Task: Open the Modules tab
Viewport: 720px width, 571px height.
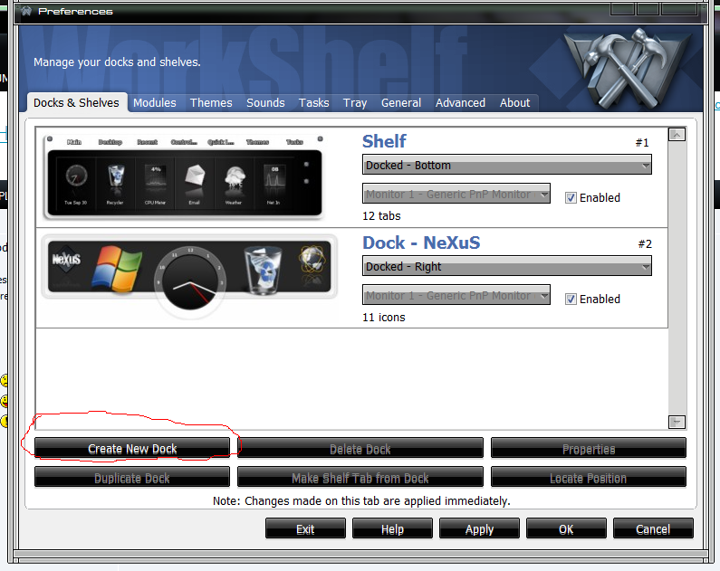Action: coord(155,103)
